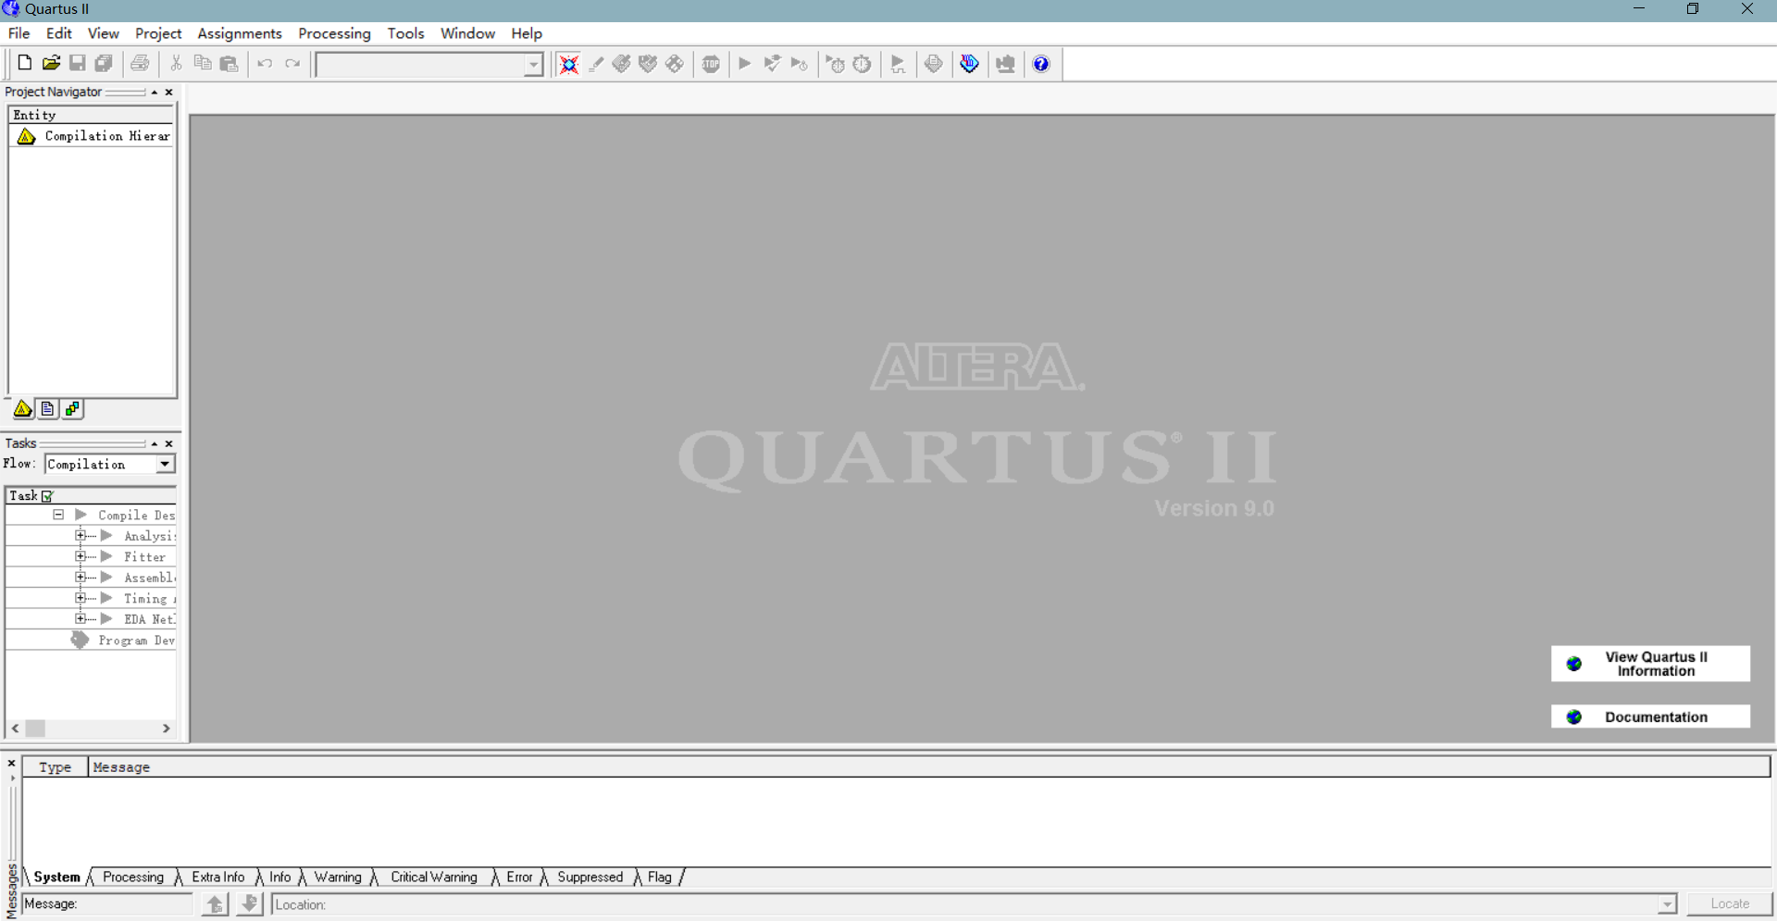The image size is (1777, 921).
Task: Click the Open file folder icon
Action: coord(51,63)
